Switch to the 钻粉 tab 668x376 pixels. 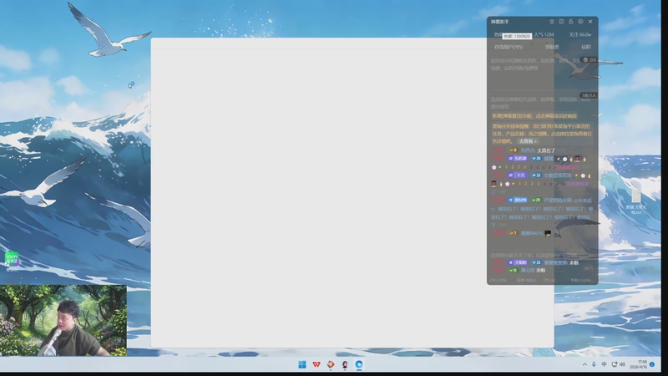(x=586, y=47)
